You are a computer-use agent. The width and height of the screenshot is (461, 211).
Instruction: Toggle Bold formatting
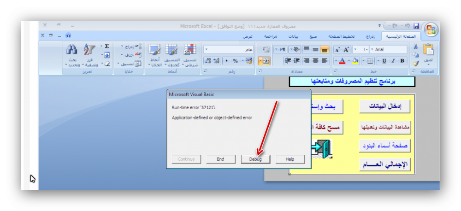click(x=402, y=61)
